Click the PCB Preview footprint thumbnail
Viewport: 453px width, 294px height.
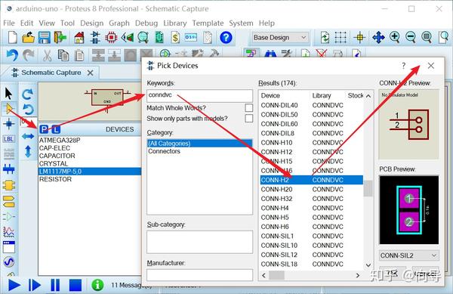click(409, 210)
